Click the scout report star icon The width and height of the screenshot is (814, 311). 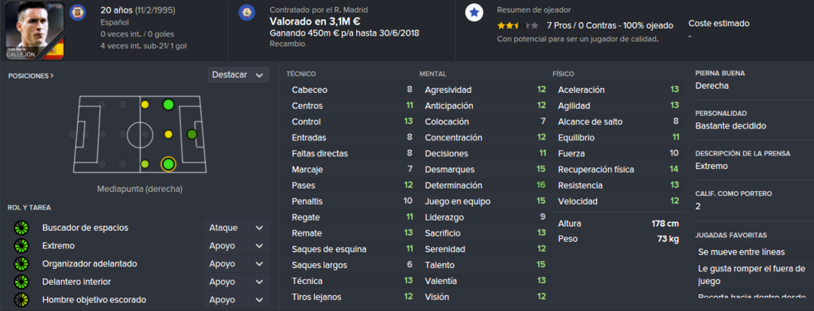tap(473, 13)
